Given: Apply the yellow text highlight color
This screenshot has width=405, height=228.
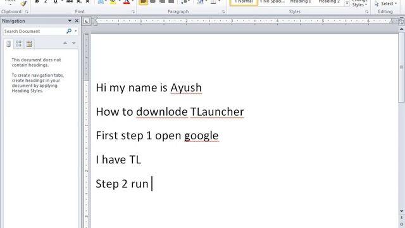Looking at the screenshot, I should (x=113, y=2).
